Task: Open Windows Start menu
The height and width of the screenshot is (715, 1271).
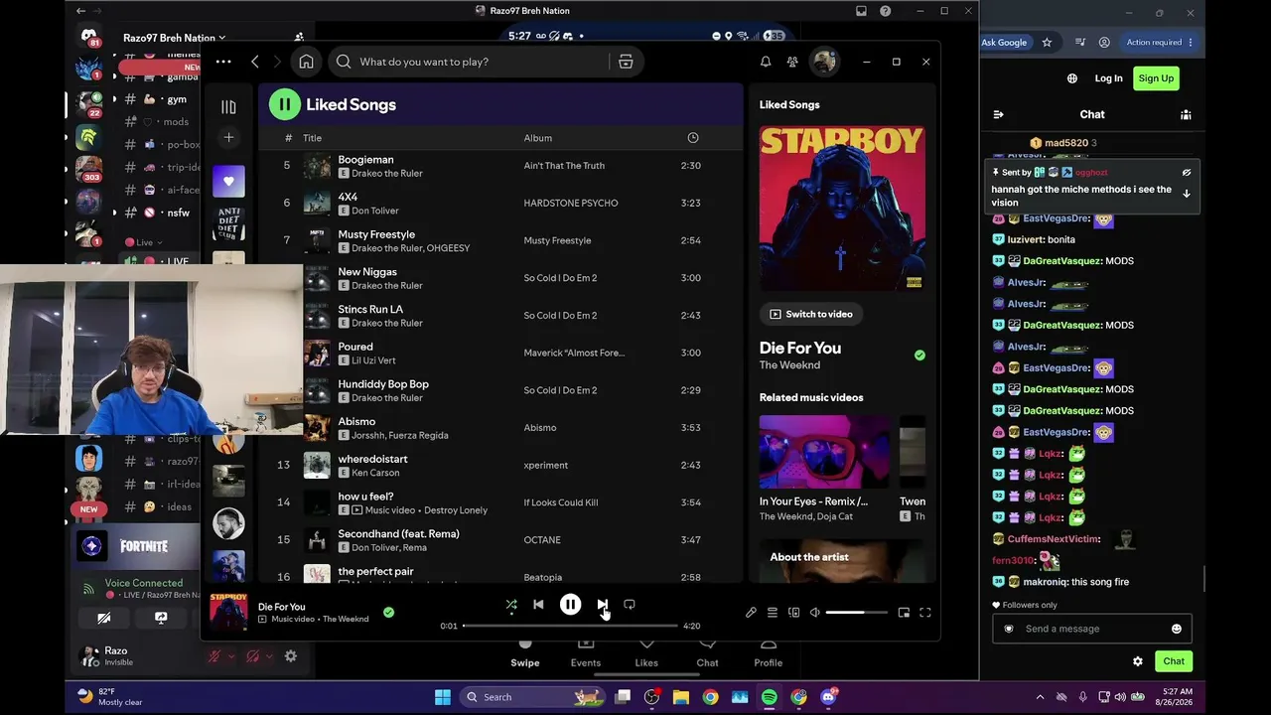Action: (443, 697)
